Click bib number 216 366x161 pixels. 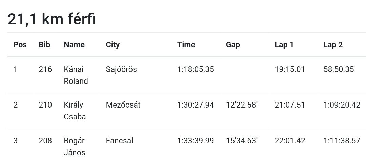(45, 69)
